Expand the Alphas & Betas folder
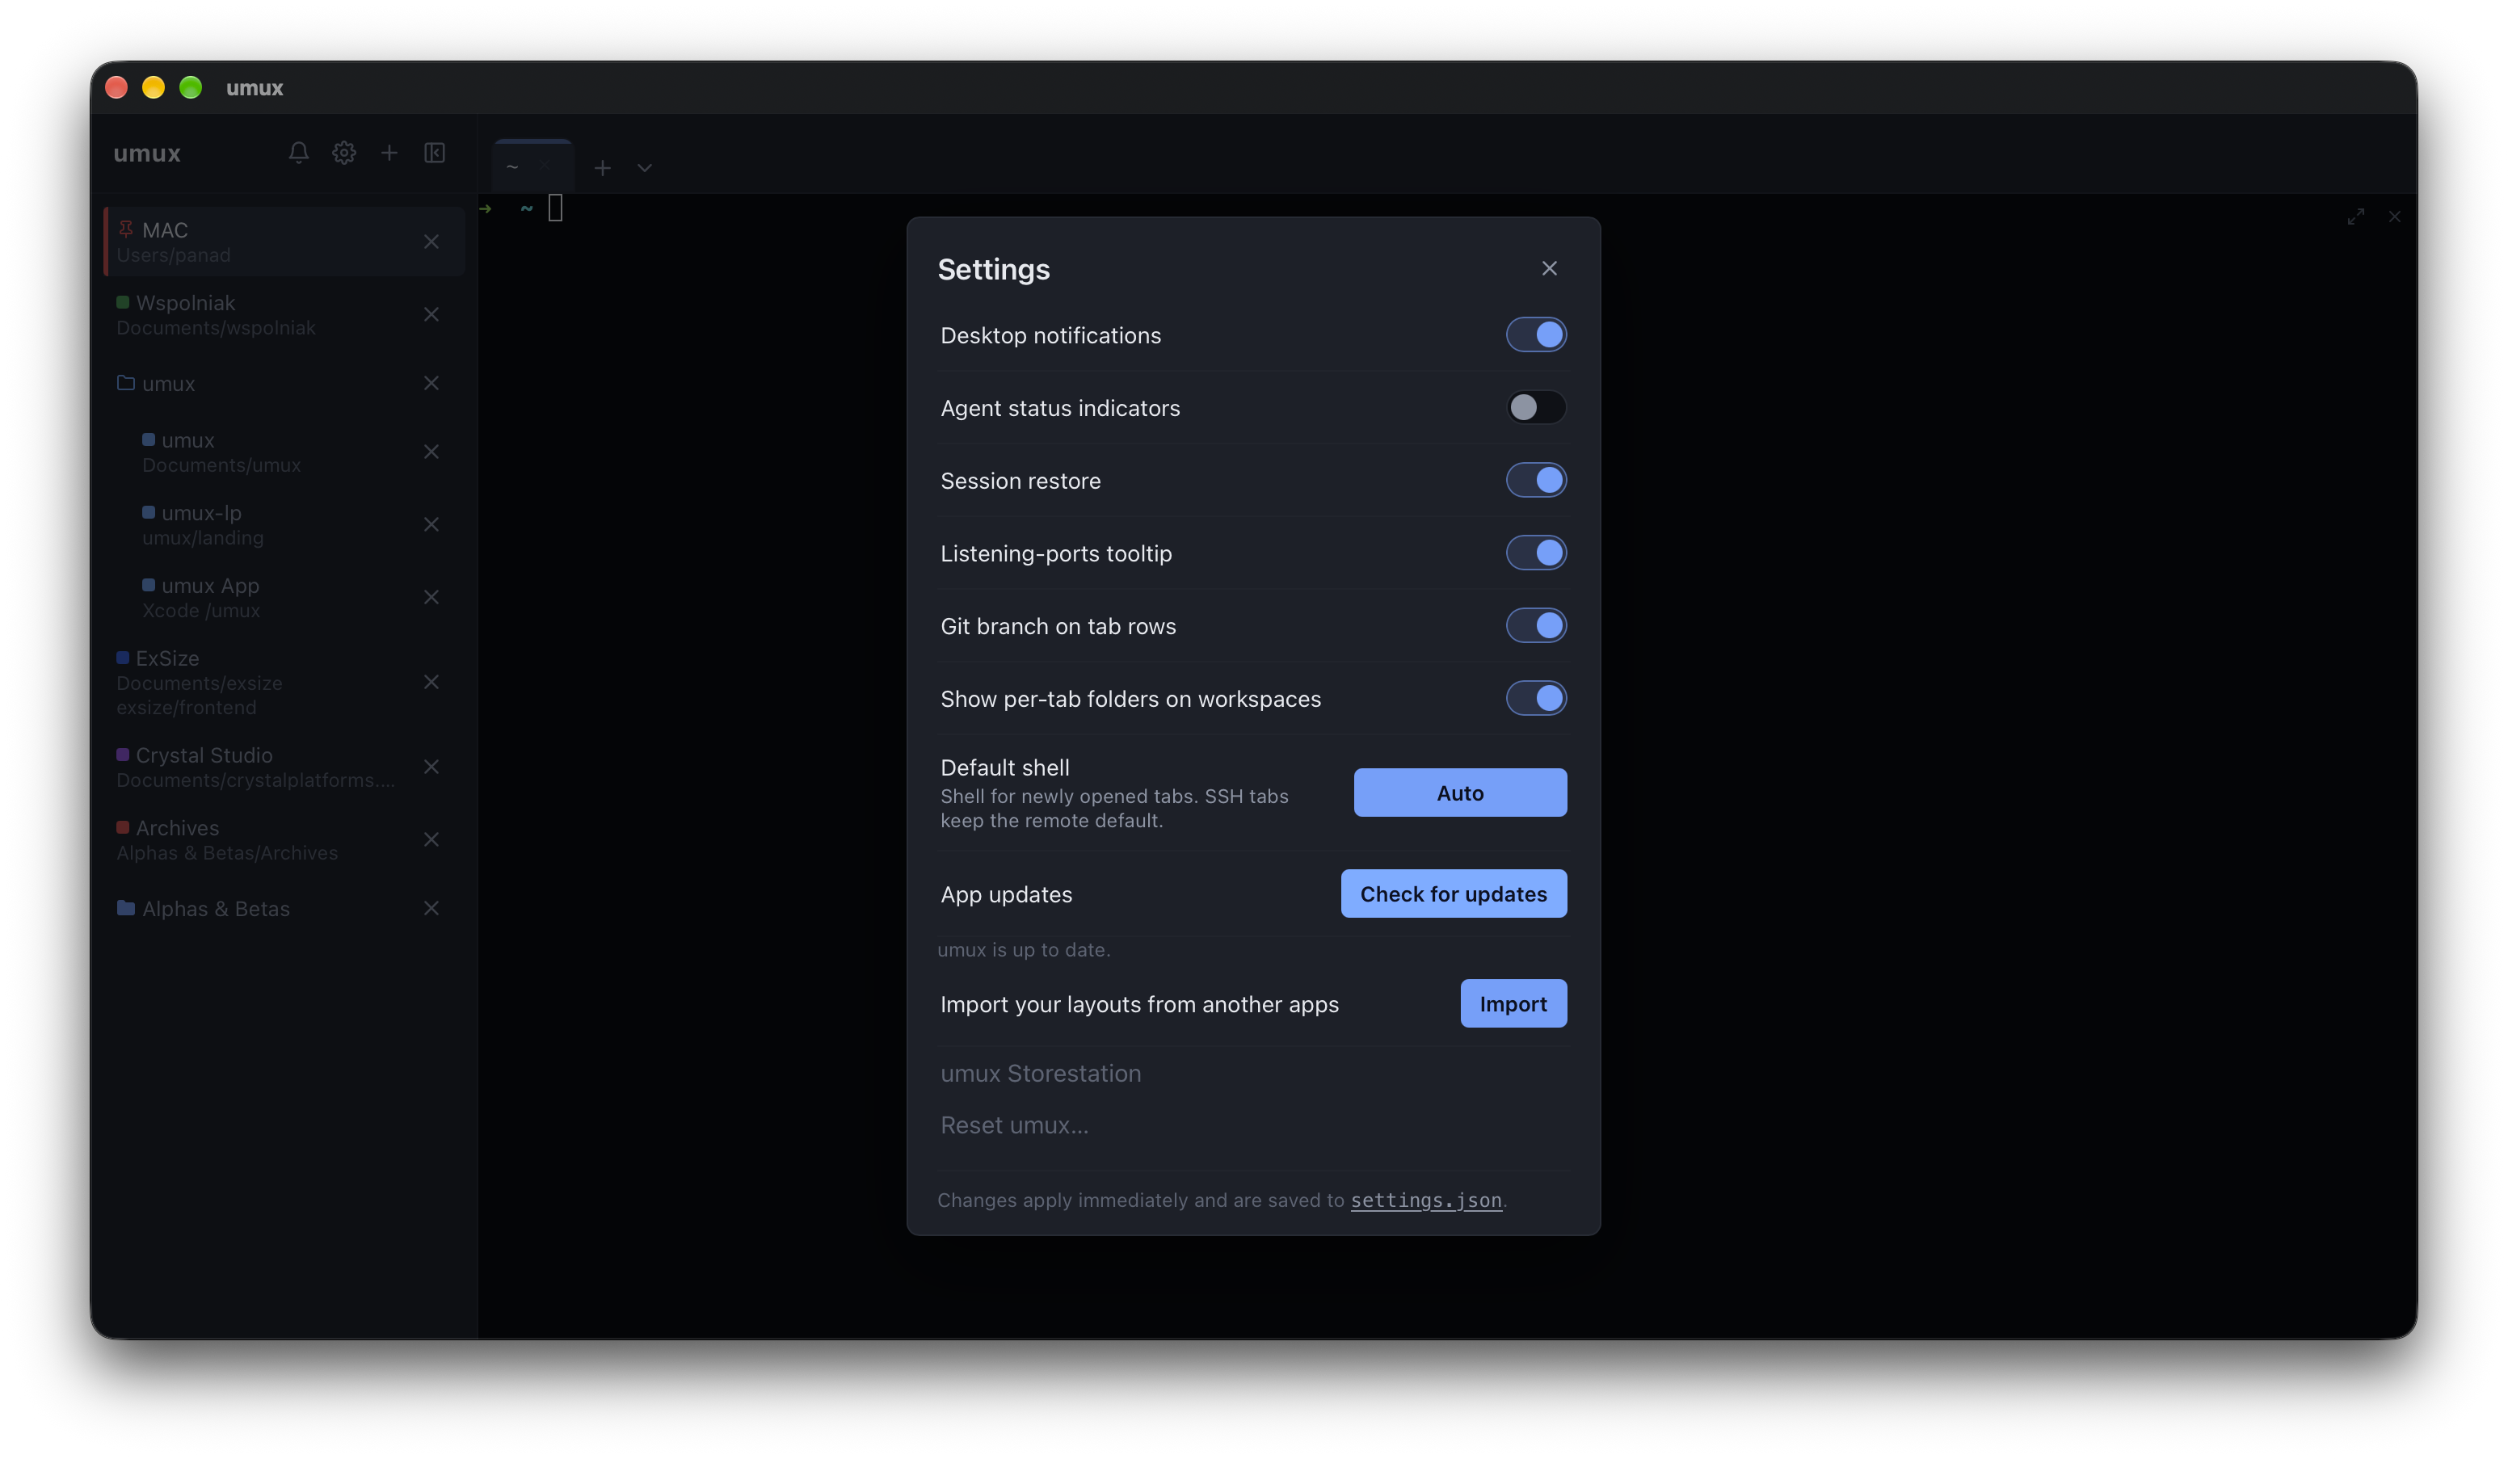2508x1459 pixels. tap(125, 908)
